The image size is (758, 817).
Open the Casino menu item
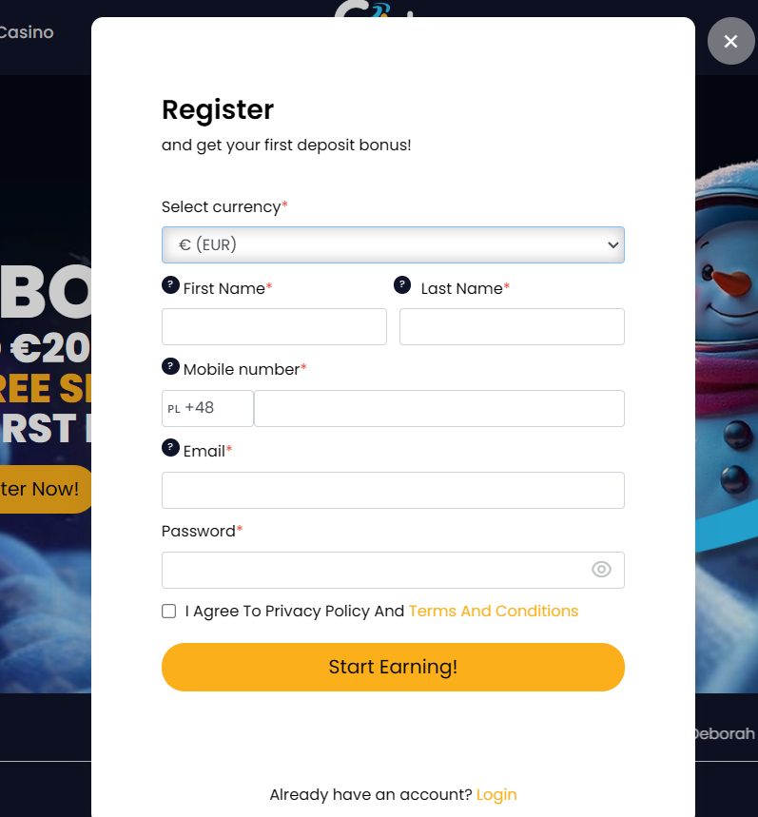(x=26, y=32)
